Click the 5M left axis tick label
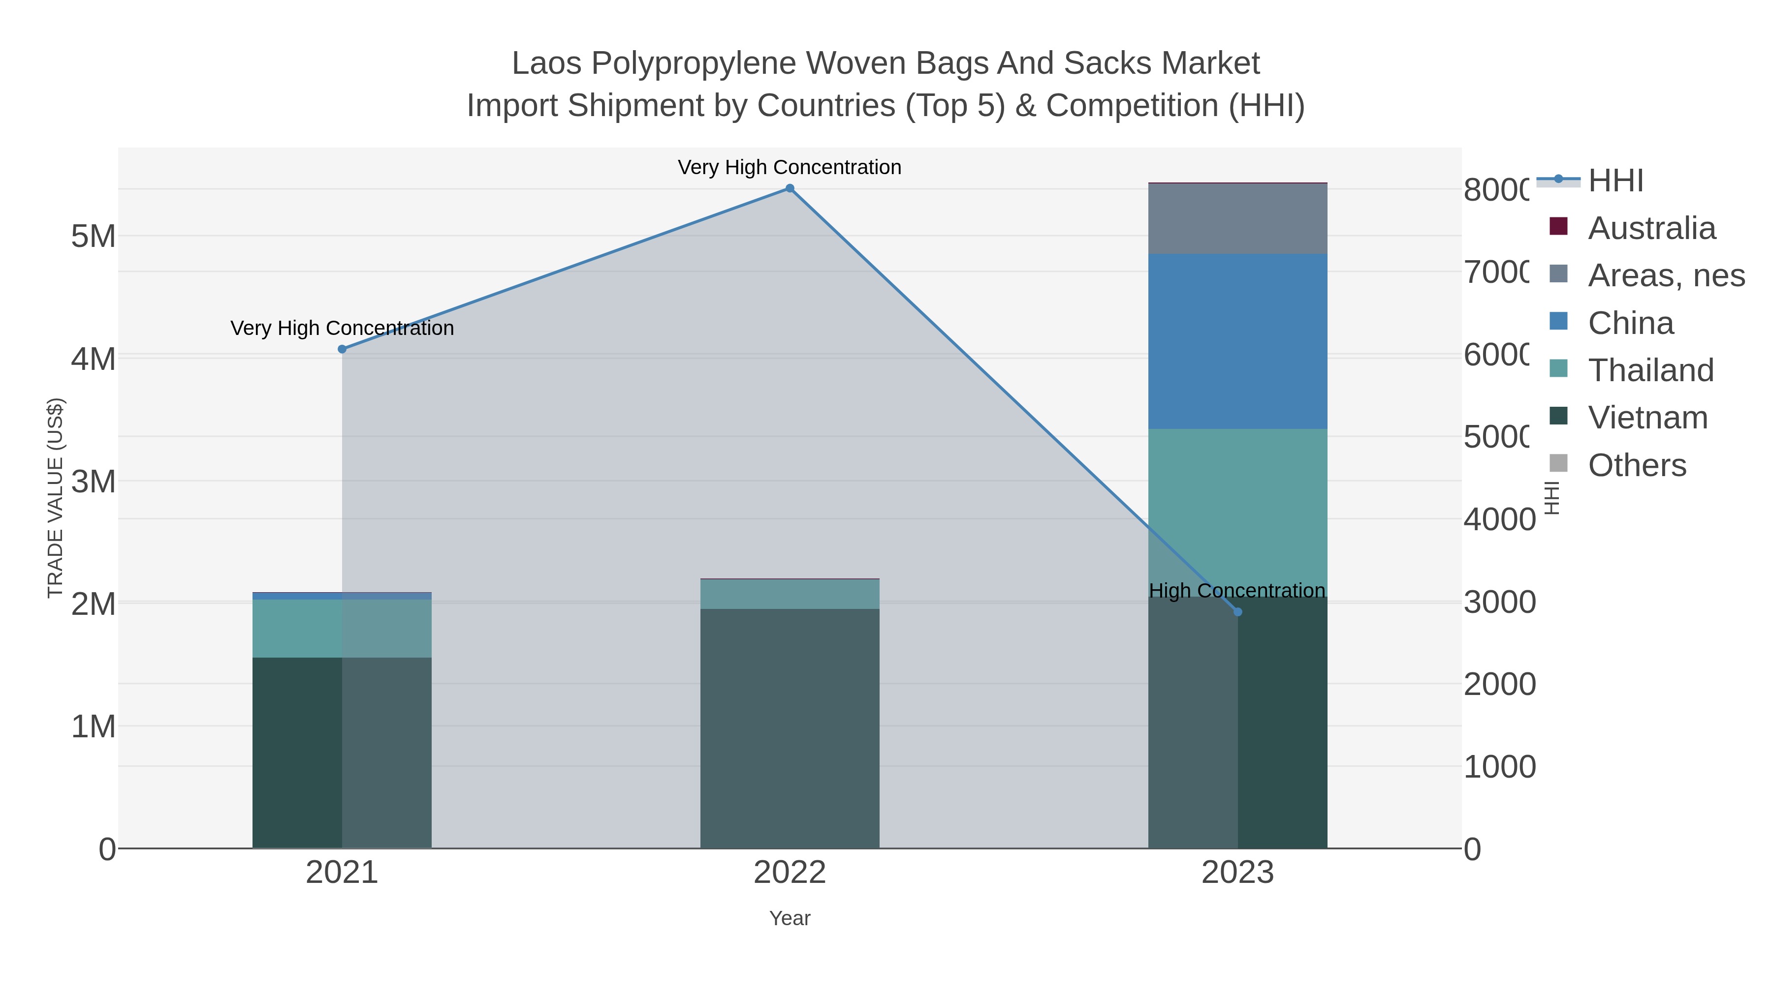The width and height of the screenshot is (1772, 996). 94,237
